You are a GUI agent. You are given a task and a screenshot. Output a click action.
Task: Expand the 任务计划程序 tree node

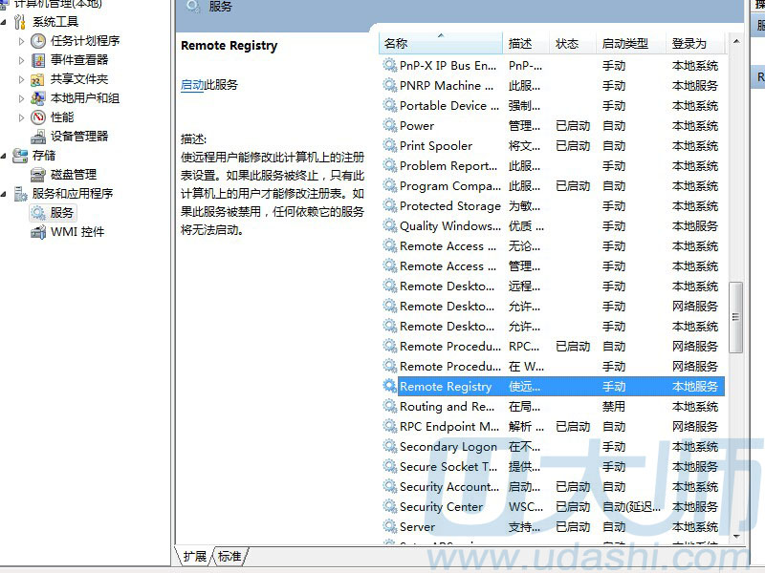[23, 41]
